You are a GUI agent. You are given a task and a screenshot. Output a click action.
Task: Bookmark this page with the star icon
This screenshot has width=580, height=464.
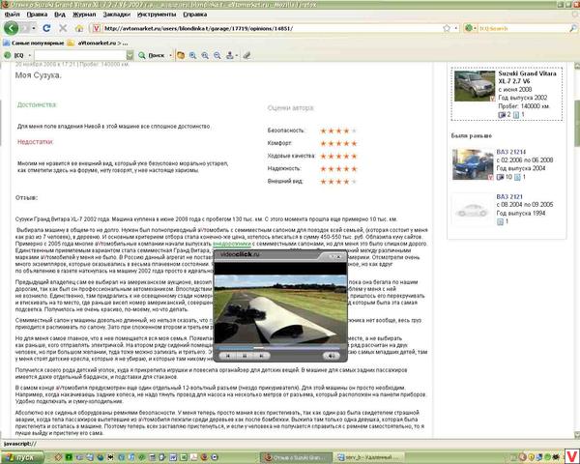pos(447,28)
